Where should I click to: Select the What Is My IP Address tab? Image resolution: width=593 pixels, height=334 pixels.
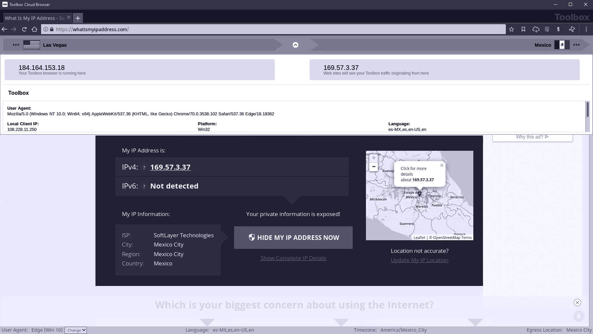pos(34,18)
